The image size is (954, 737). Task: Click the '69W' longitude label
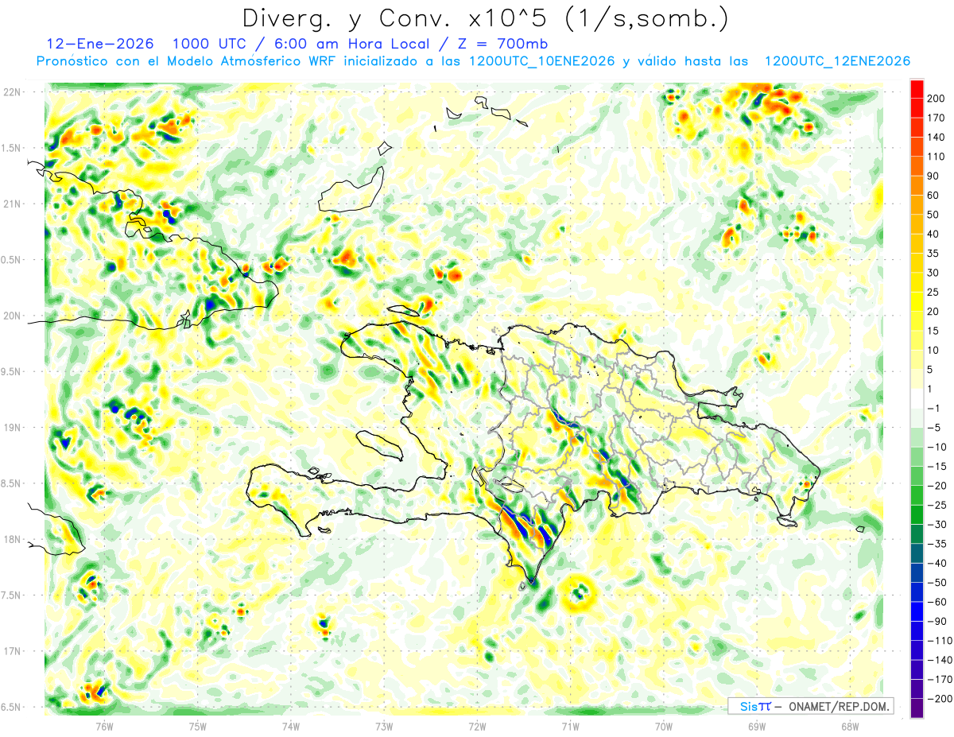point(756,725)
